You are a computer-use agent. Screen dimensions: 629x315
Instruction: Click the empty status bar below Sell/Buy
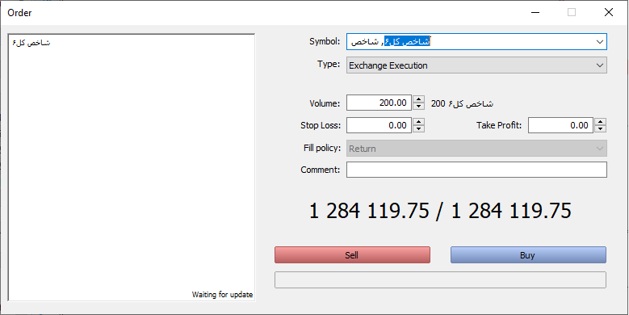(x=440, y=279)
